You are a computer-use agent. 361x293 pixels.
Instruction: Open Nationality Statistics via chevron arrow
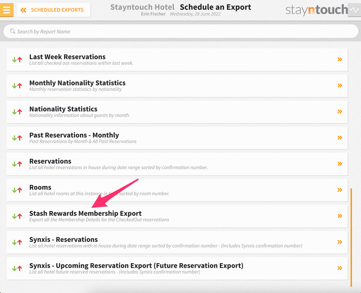click(339, 112)
